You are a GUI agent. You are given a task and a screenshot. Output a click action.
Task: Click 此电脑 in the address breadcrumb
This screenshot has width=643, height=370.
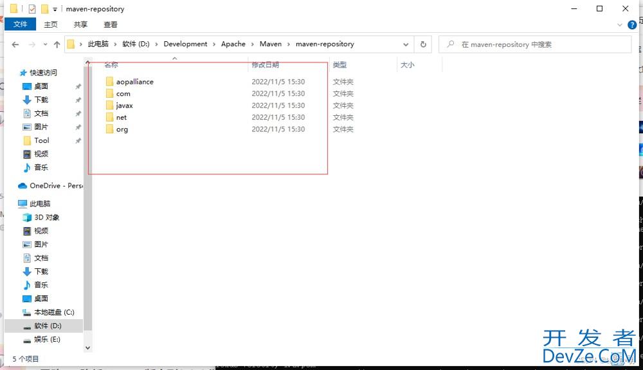coord(98,44)
